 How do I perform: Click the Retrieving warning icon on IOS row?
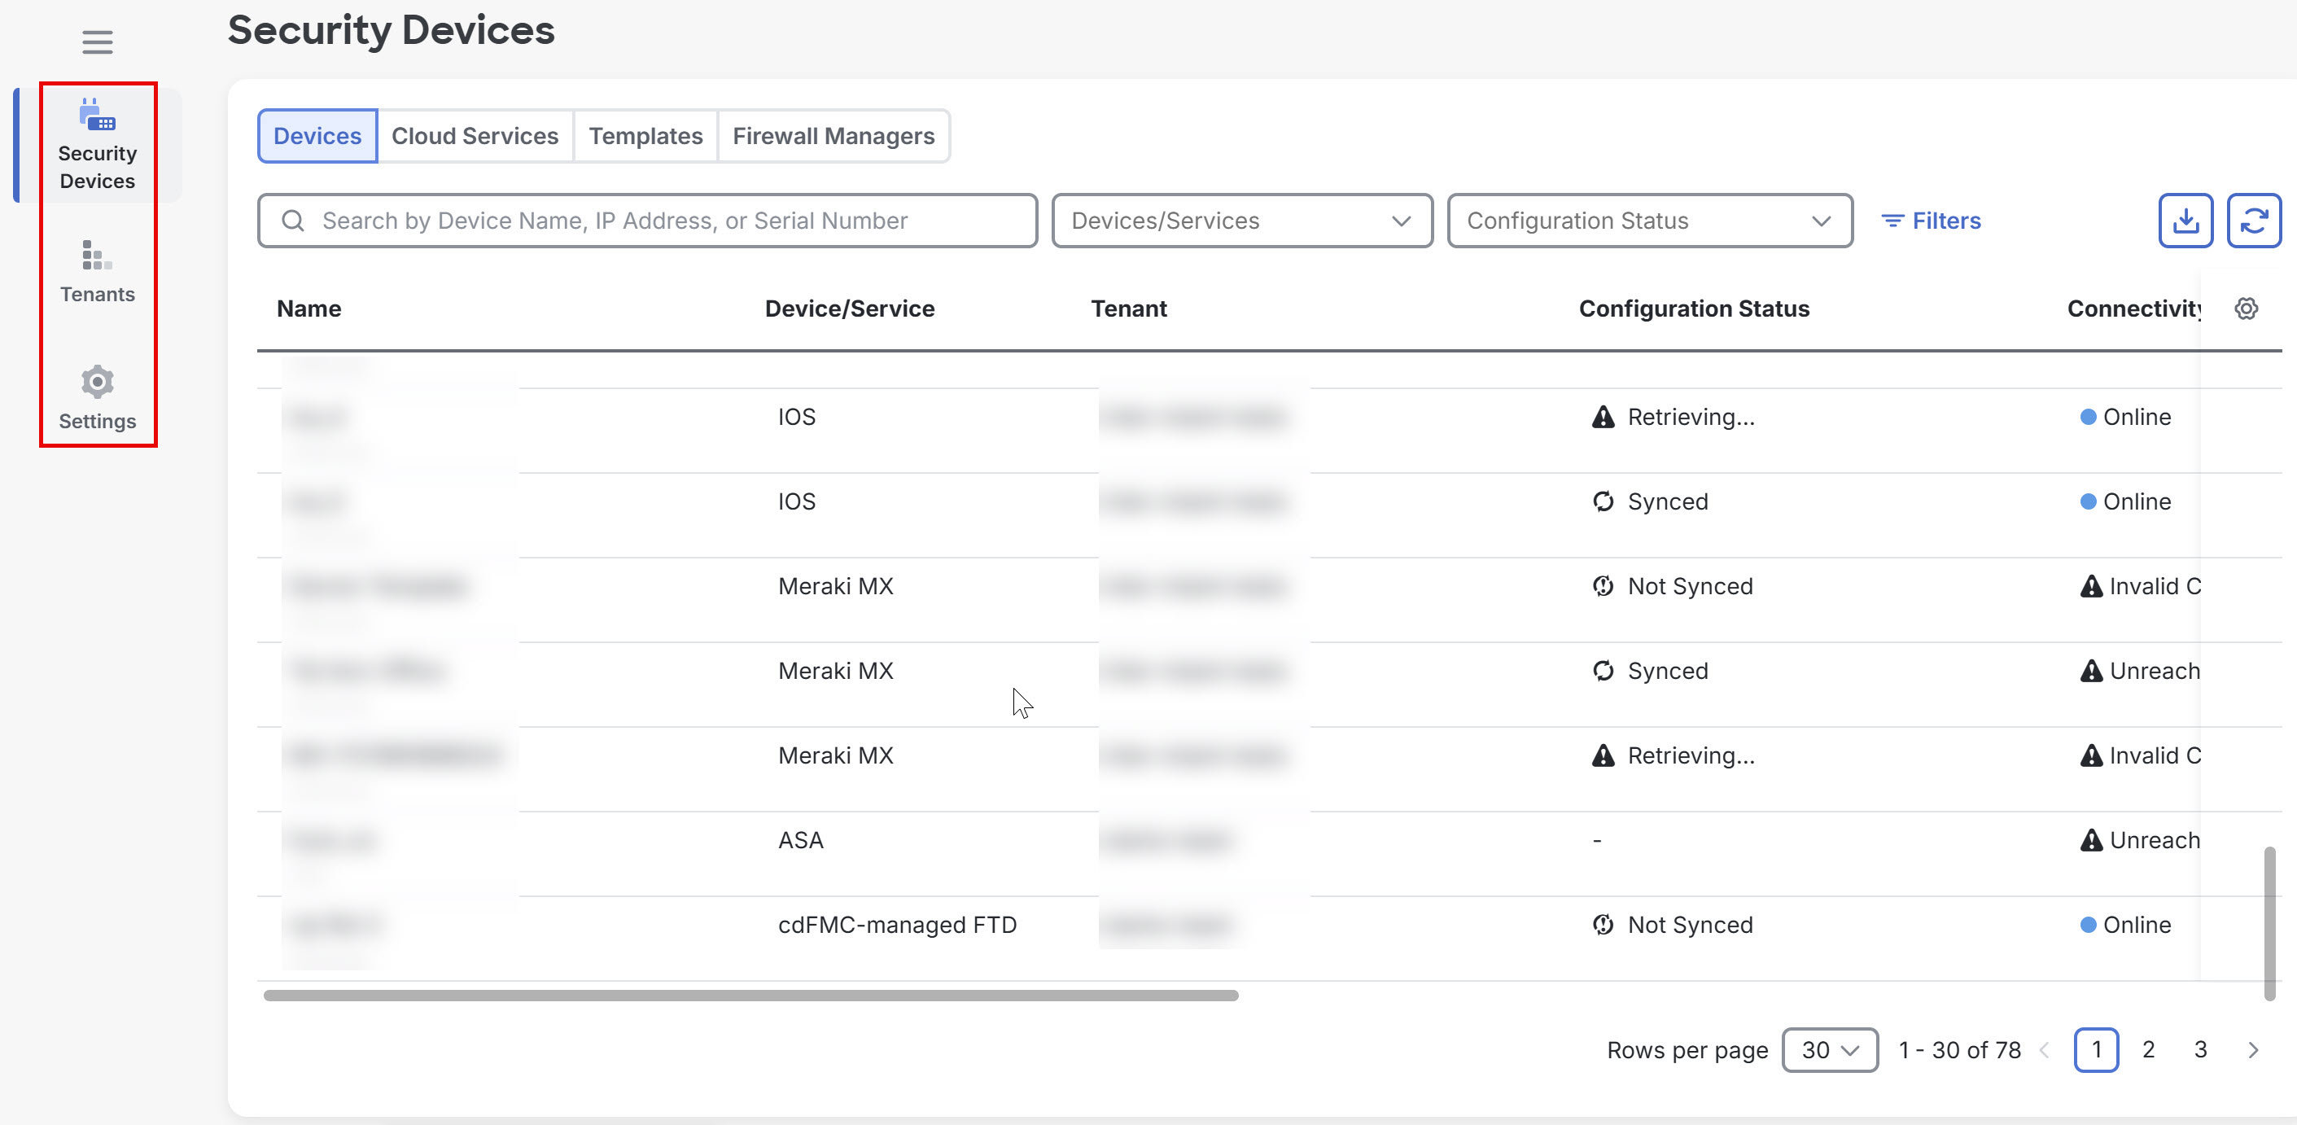[x=1604, y=416]
